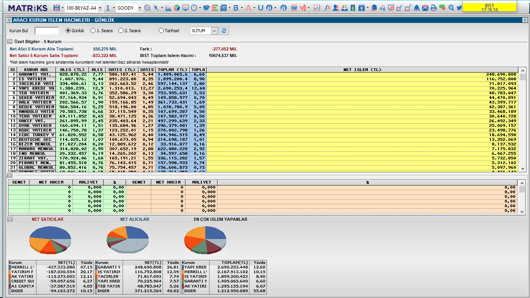530x298 pixels.
Task: Collapse the pie charts section
Action: [x=10, y=219]
